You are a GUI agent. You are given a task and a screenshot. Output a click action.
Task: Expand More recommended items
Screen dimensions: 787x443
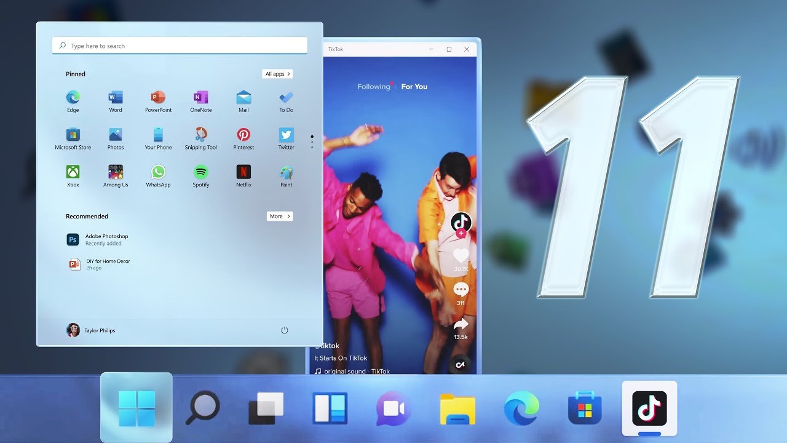280,216
